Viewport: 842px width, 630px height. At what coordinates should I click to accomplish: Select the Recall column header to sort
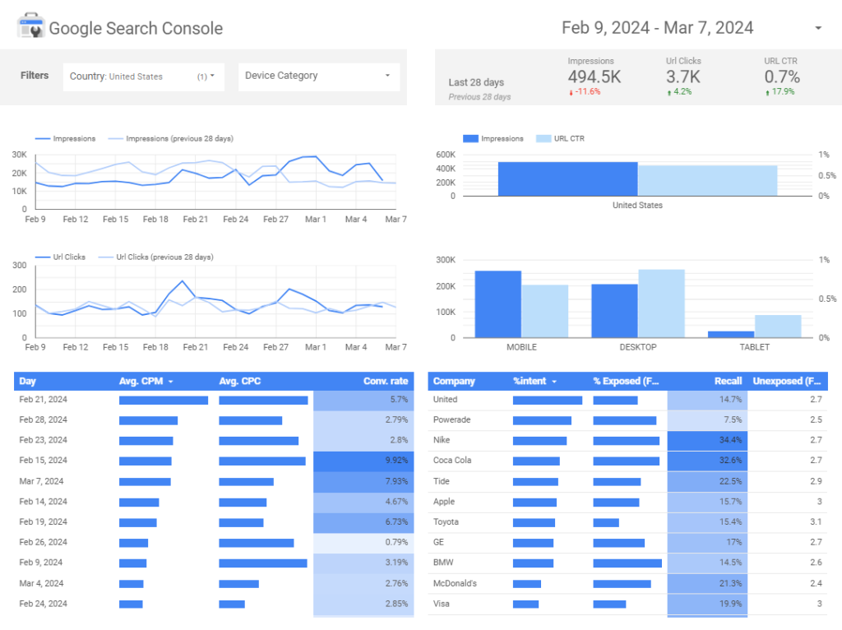coord(729,381)
